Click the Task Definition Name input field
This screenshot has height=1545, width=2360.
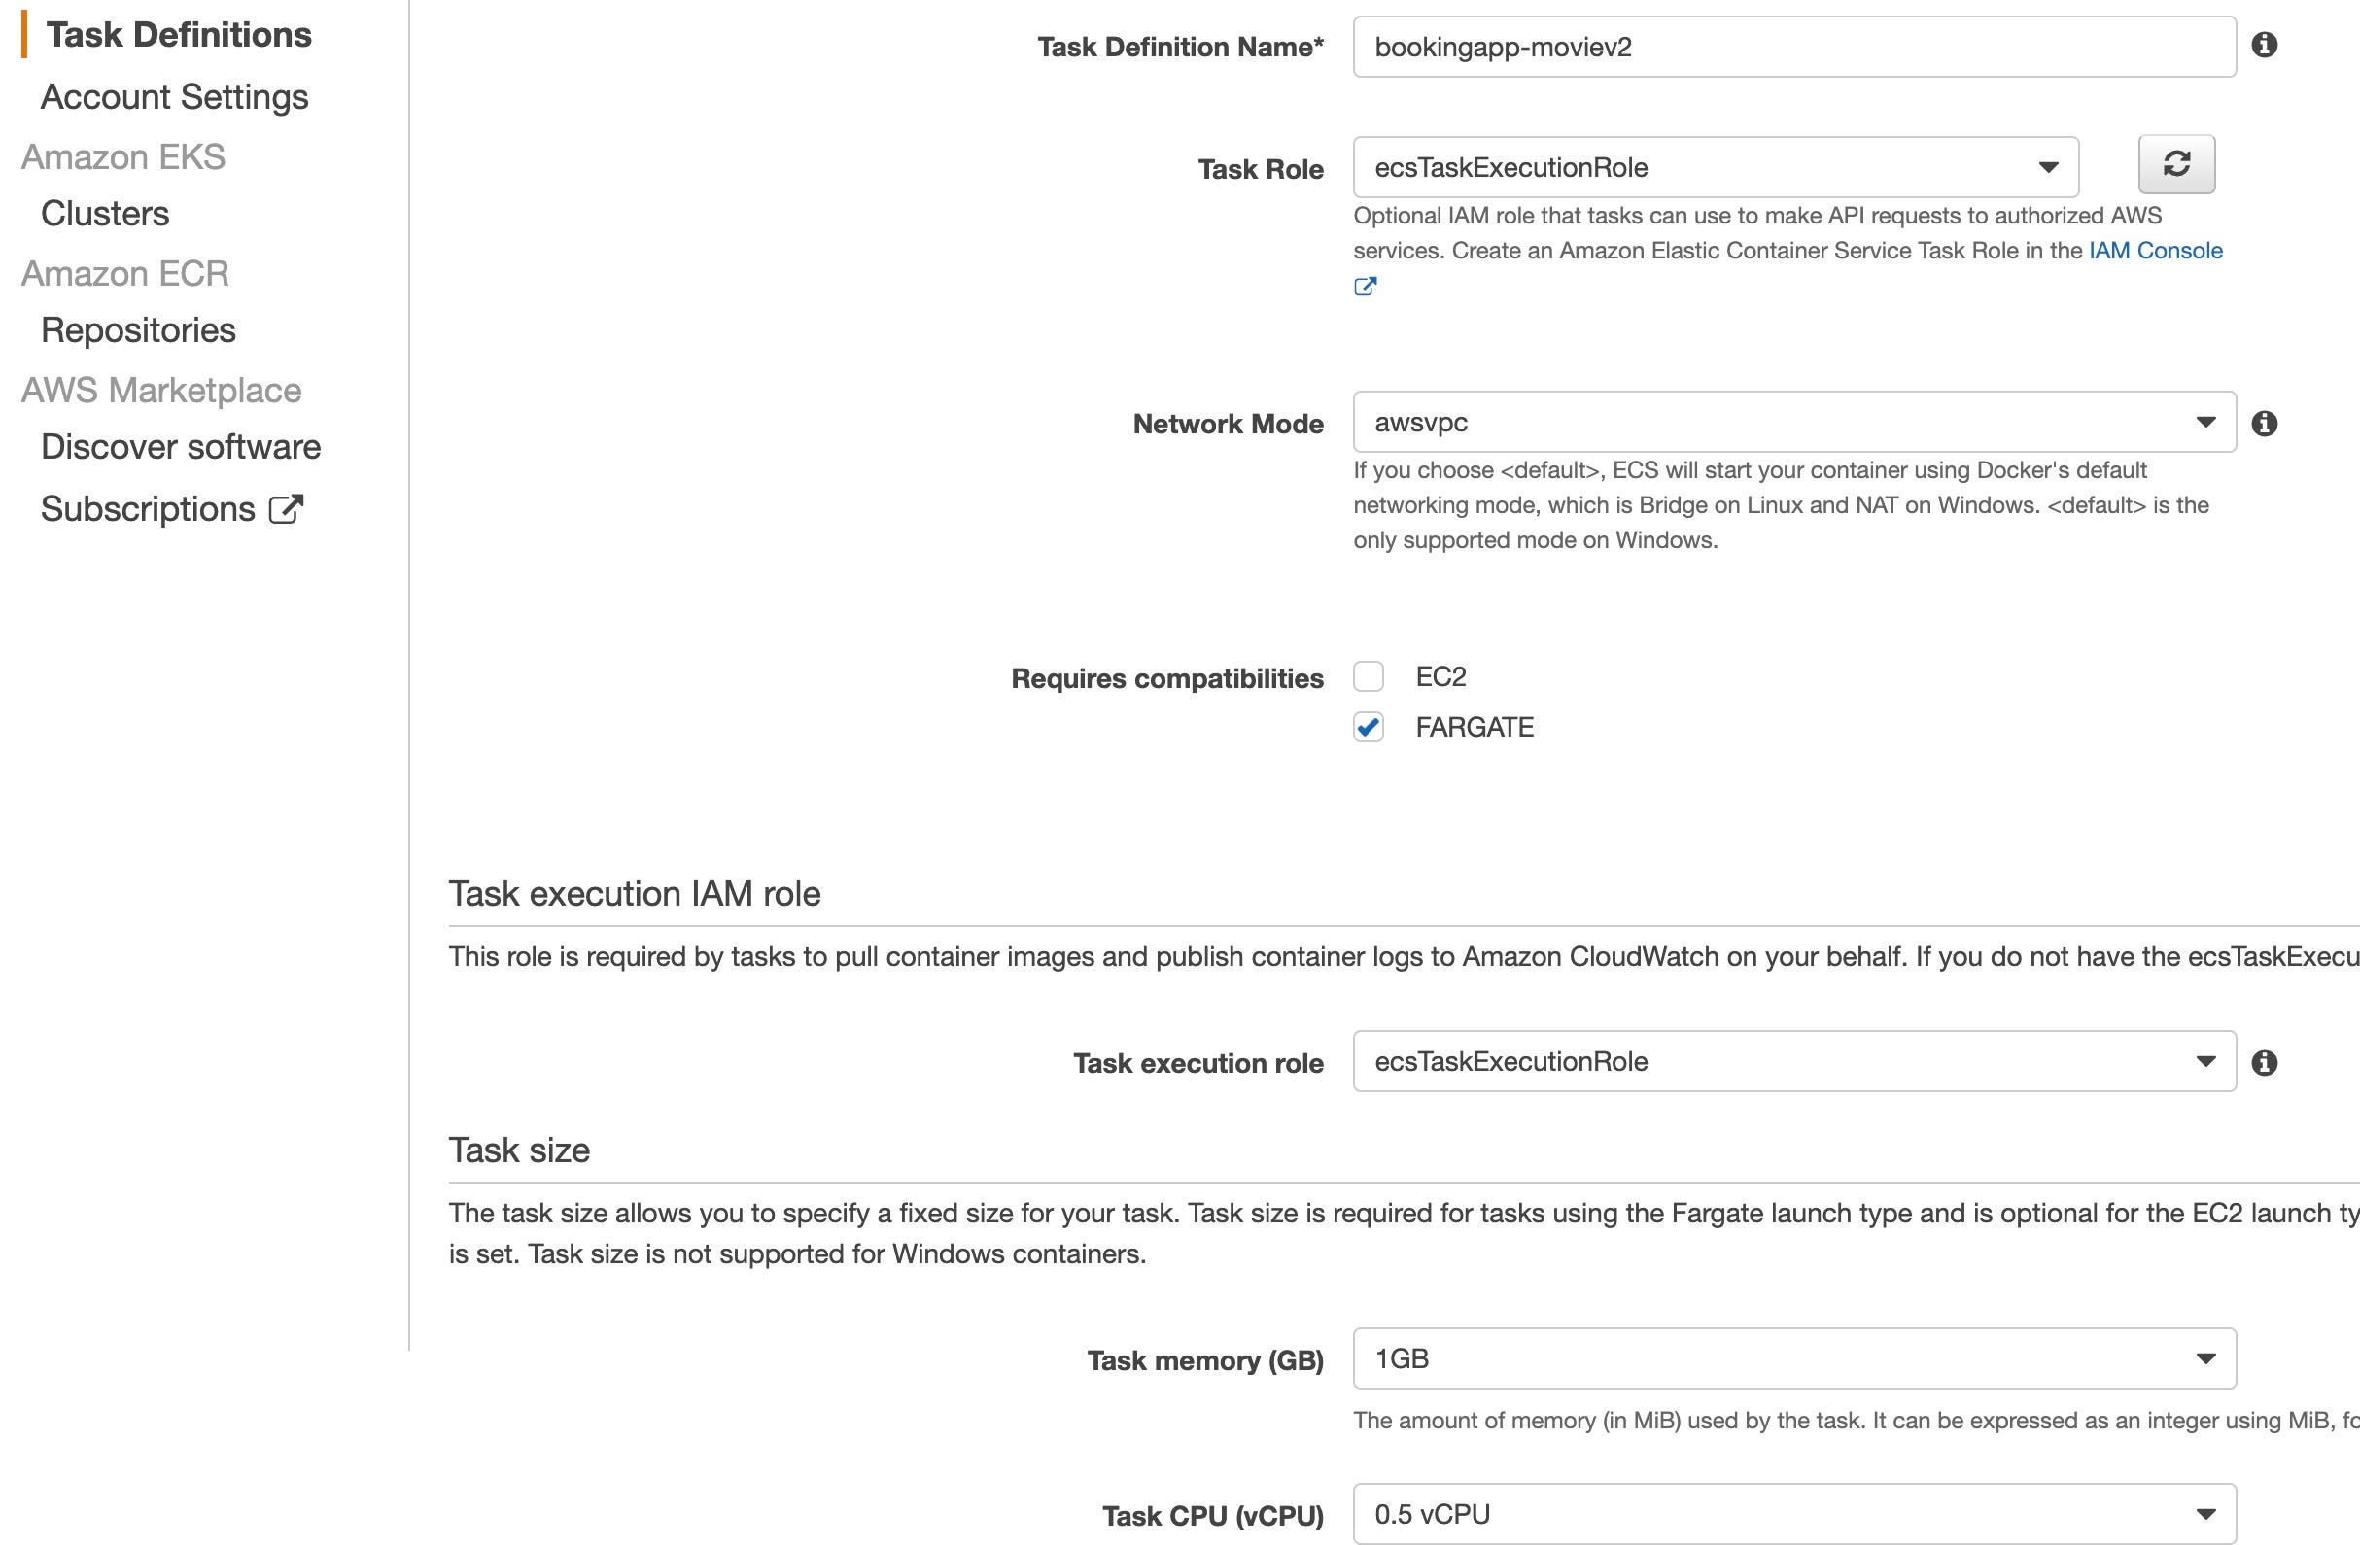click(x=1793, y=47)
